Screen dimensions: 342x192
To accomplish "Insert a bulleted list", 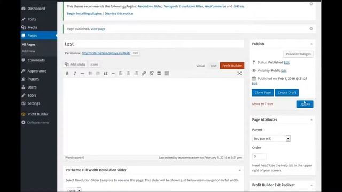I will 90,74.
